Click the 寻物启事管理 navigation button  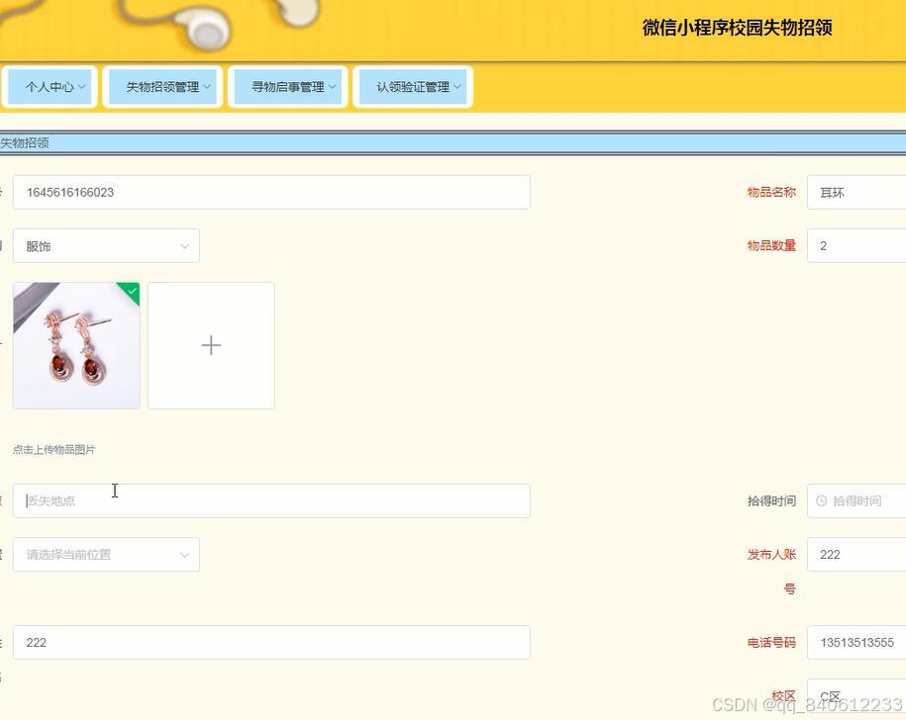click(x=288, y=86)
